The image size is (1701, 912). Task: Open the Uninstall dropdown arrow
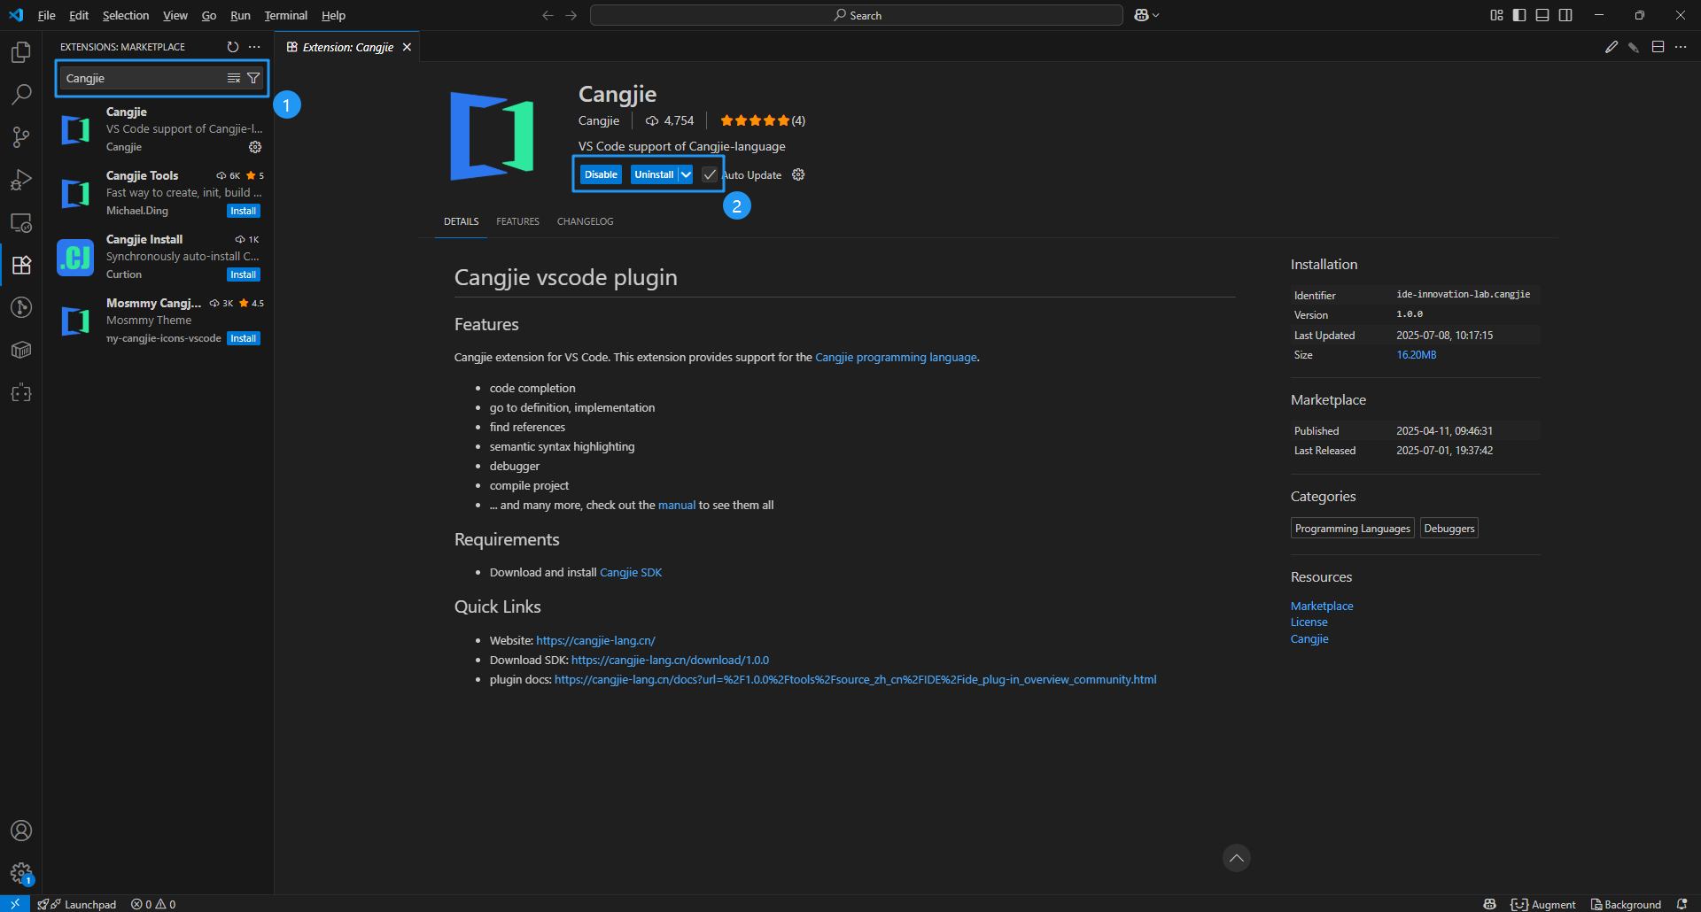coord(686,174)
